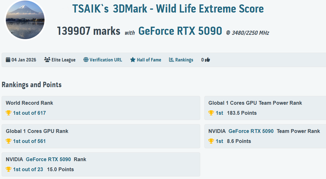Click the trophy icon under World Record Rank
The image size is (326, 179).
(8, 113)
